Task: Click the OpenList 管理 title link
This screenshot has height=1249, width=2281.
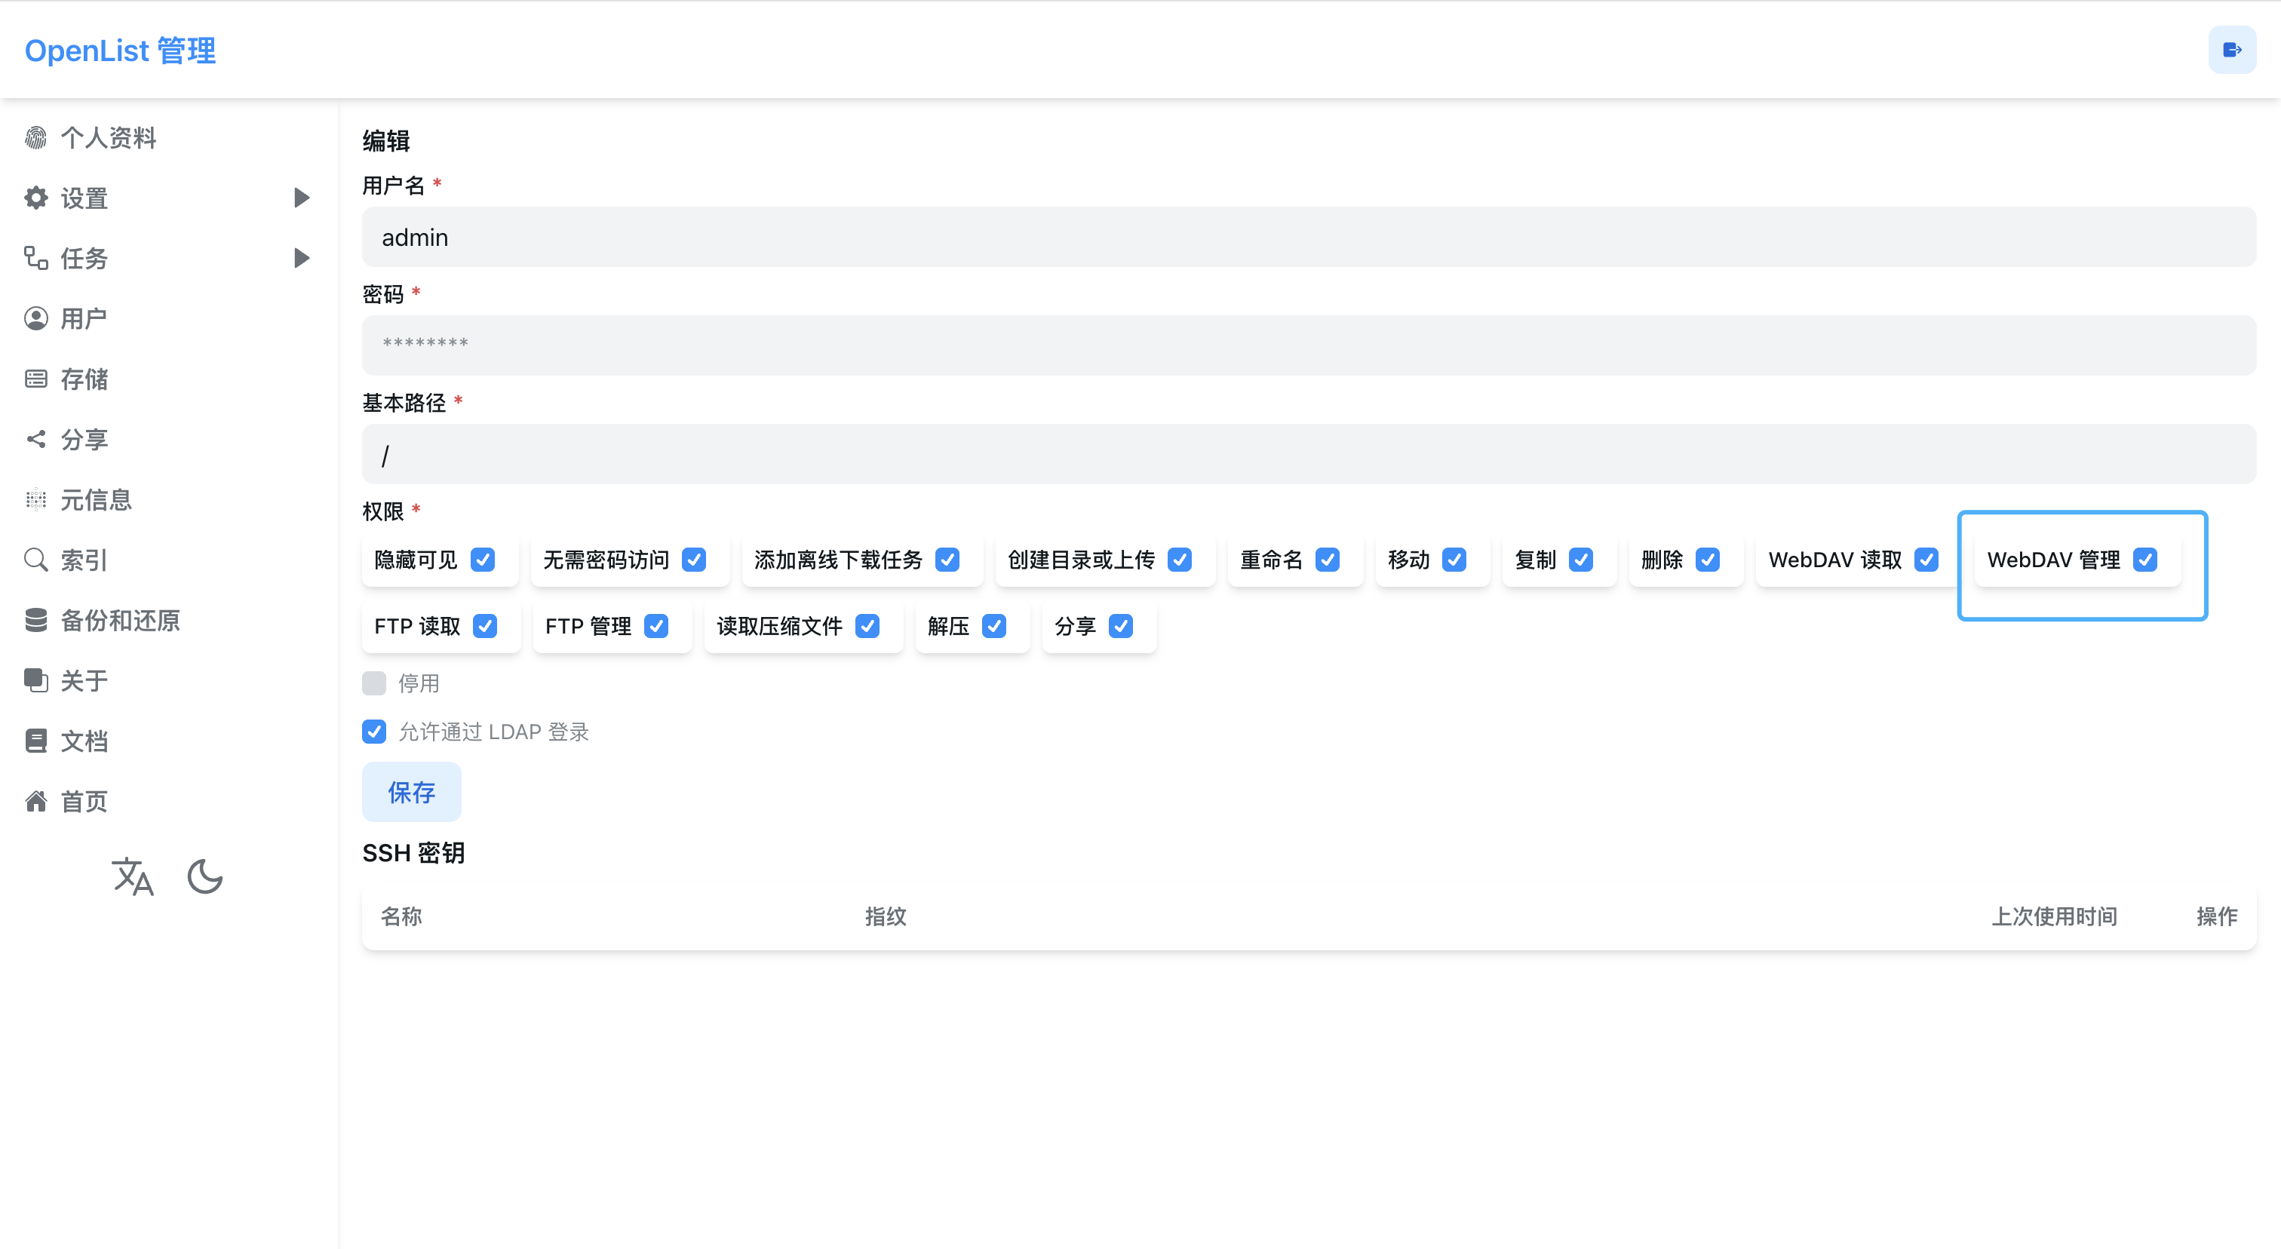Action: pos(121,51)
